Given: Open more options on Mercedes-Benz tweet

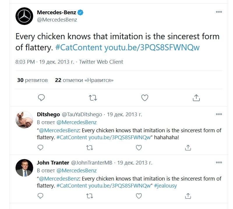Looking at the screenshot, I should tap(219, 12).
